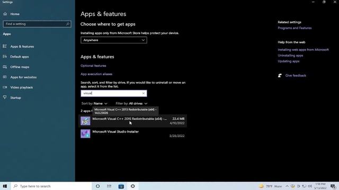The width and height of the screenshot is (339, 190).
Task: Click the 22.4 MB size of Visual C++ 2015
Action: point(179,119)
